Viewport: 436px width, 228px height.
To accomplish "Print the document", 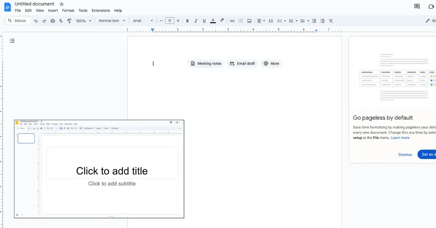I will pyautogui.click(x=53, y=21).
